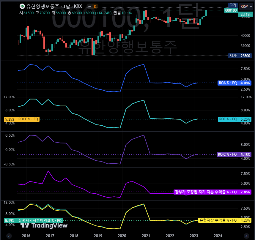Click the 2024 time axis label
Screen dimensions: 255x240
218,236
